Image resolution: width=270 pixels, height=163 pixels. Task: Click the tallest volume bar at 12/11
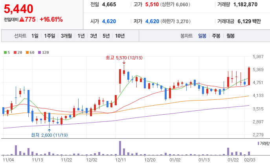tap(120, 148)
